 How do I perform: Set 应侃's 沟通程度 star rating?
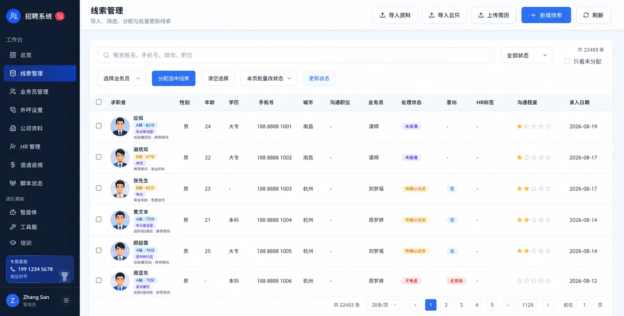pos(534,126)
